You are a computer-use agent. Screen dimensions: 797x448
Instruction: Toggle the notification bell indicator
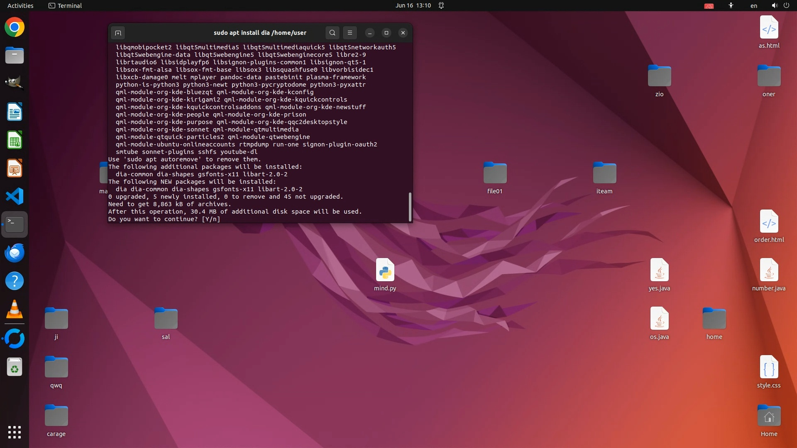[x=441, y=5]
